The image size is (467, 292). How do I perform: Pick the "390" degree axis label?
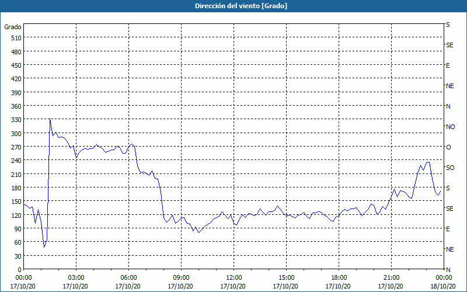click(16, 93)
